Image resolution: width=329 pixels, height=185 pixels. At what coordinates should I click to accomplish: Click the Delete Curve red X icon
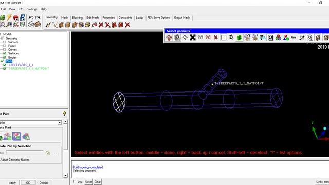click(107, 25)
